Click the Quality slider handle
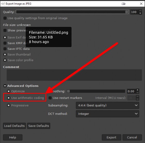The width and height of the screenshot is (145, 143). 127,12
